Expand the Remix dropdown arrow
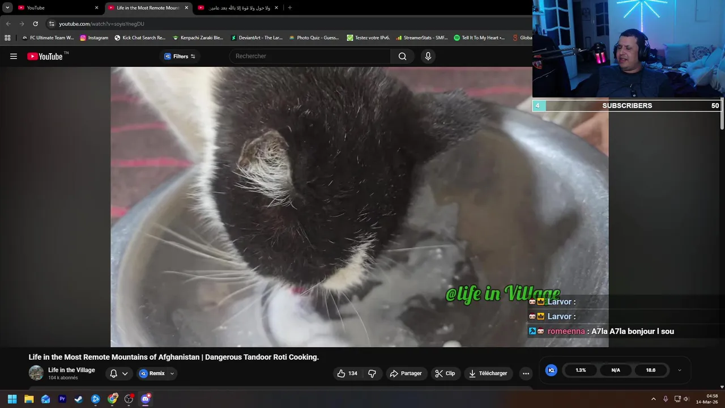 tap(172, 373)
